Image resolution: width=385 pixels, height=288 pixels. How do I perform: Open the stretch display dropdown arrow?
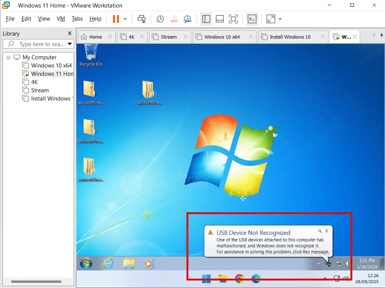point(280,19)
